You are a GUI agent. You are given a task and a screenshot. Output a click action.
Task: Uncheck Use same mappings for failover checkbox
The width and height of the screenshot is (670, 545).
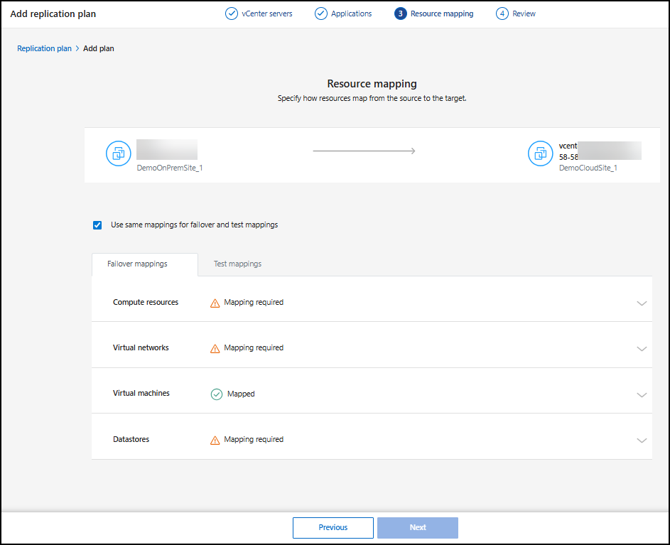(x=97, y=225)
